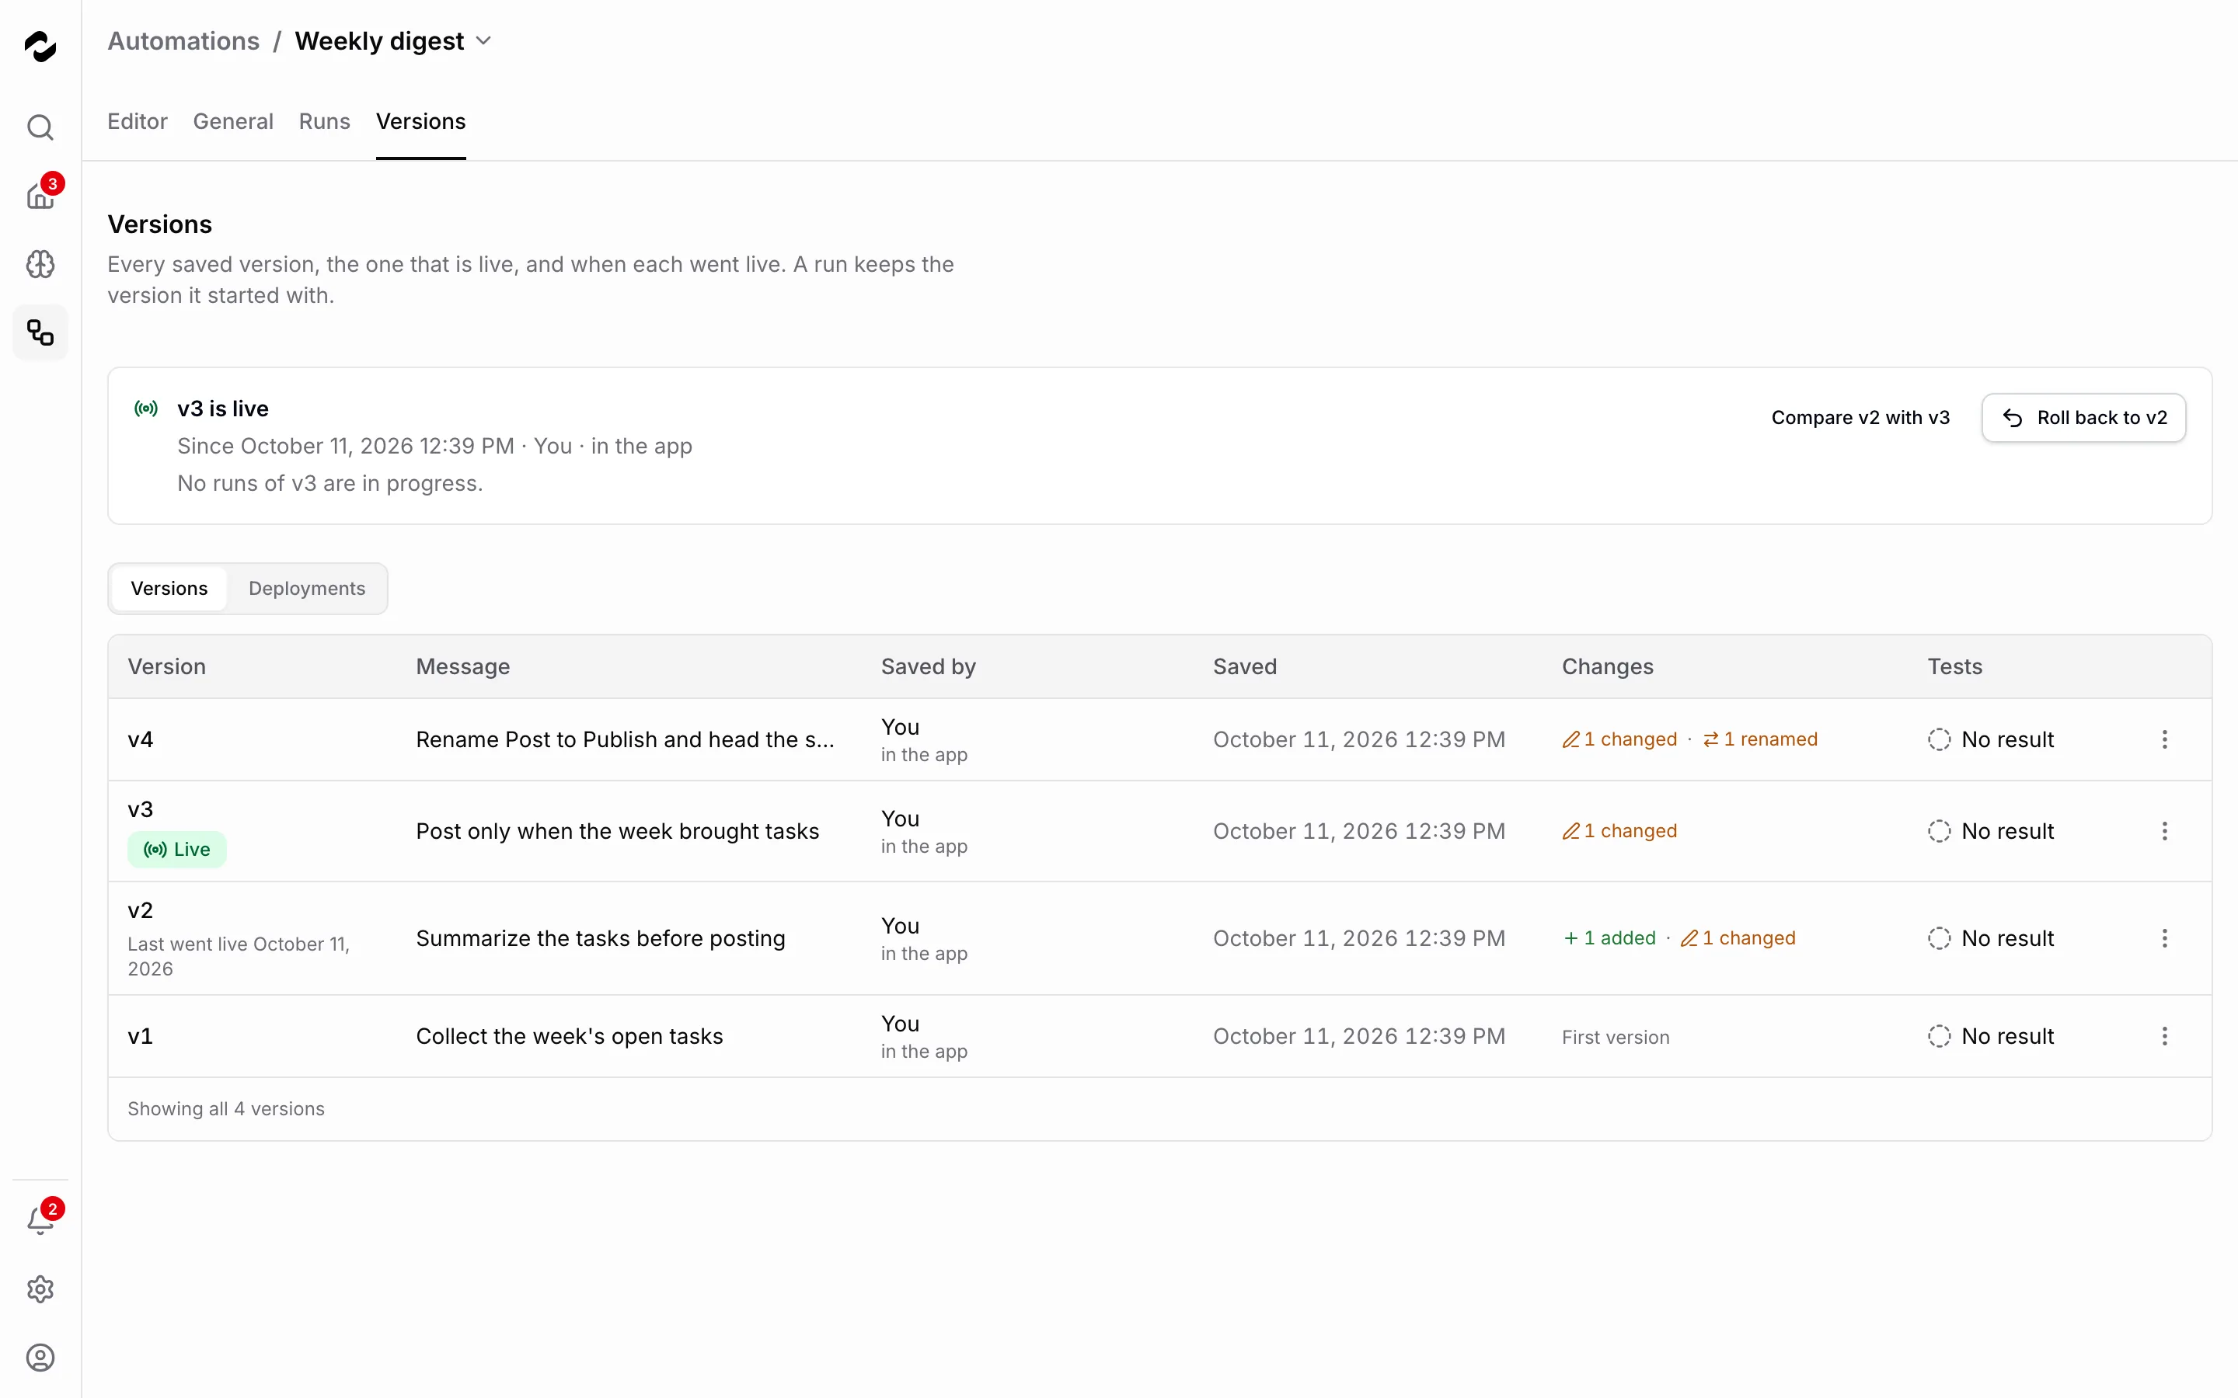Screen dimensions: 2238x1398
Task: Click the app logo in the sidebar
Action: pyautogui.click(x=40, y=47)
